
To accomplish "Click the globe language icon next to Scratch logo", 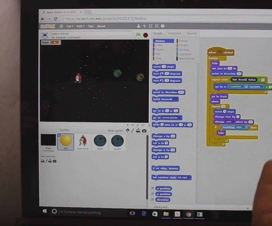I will click(61, 26).
